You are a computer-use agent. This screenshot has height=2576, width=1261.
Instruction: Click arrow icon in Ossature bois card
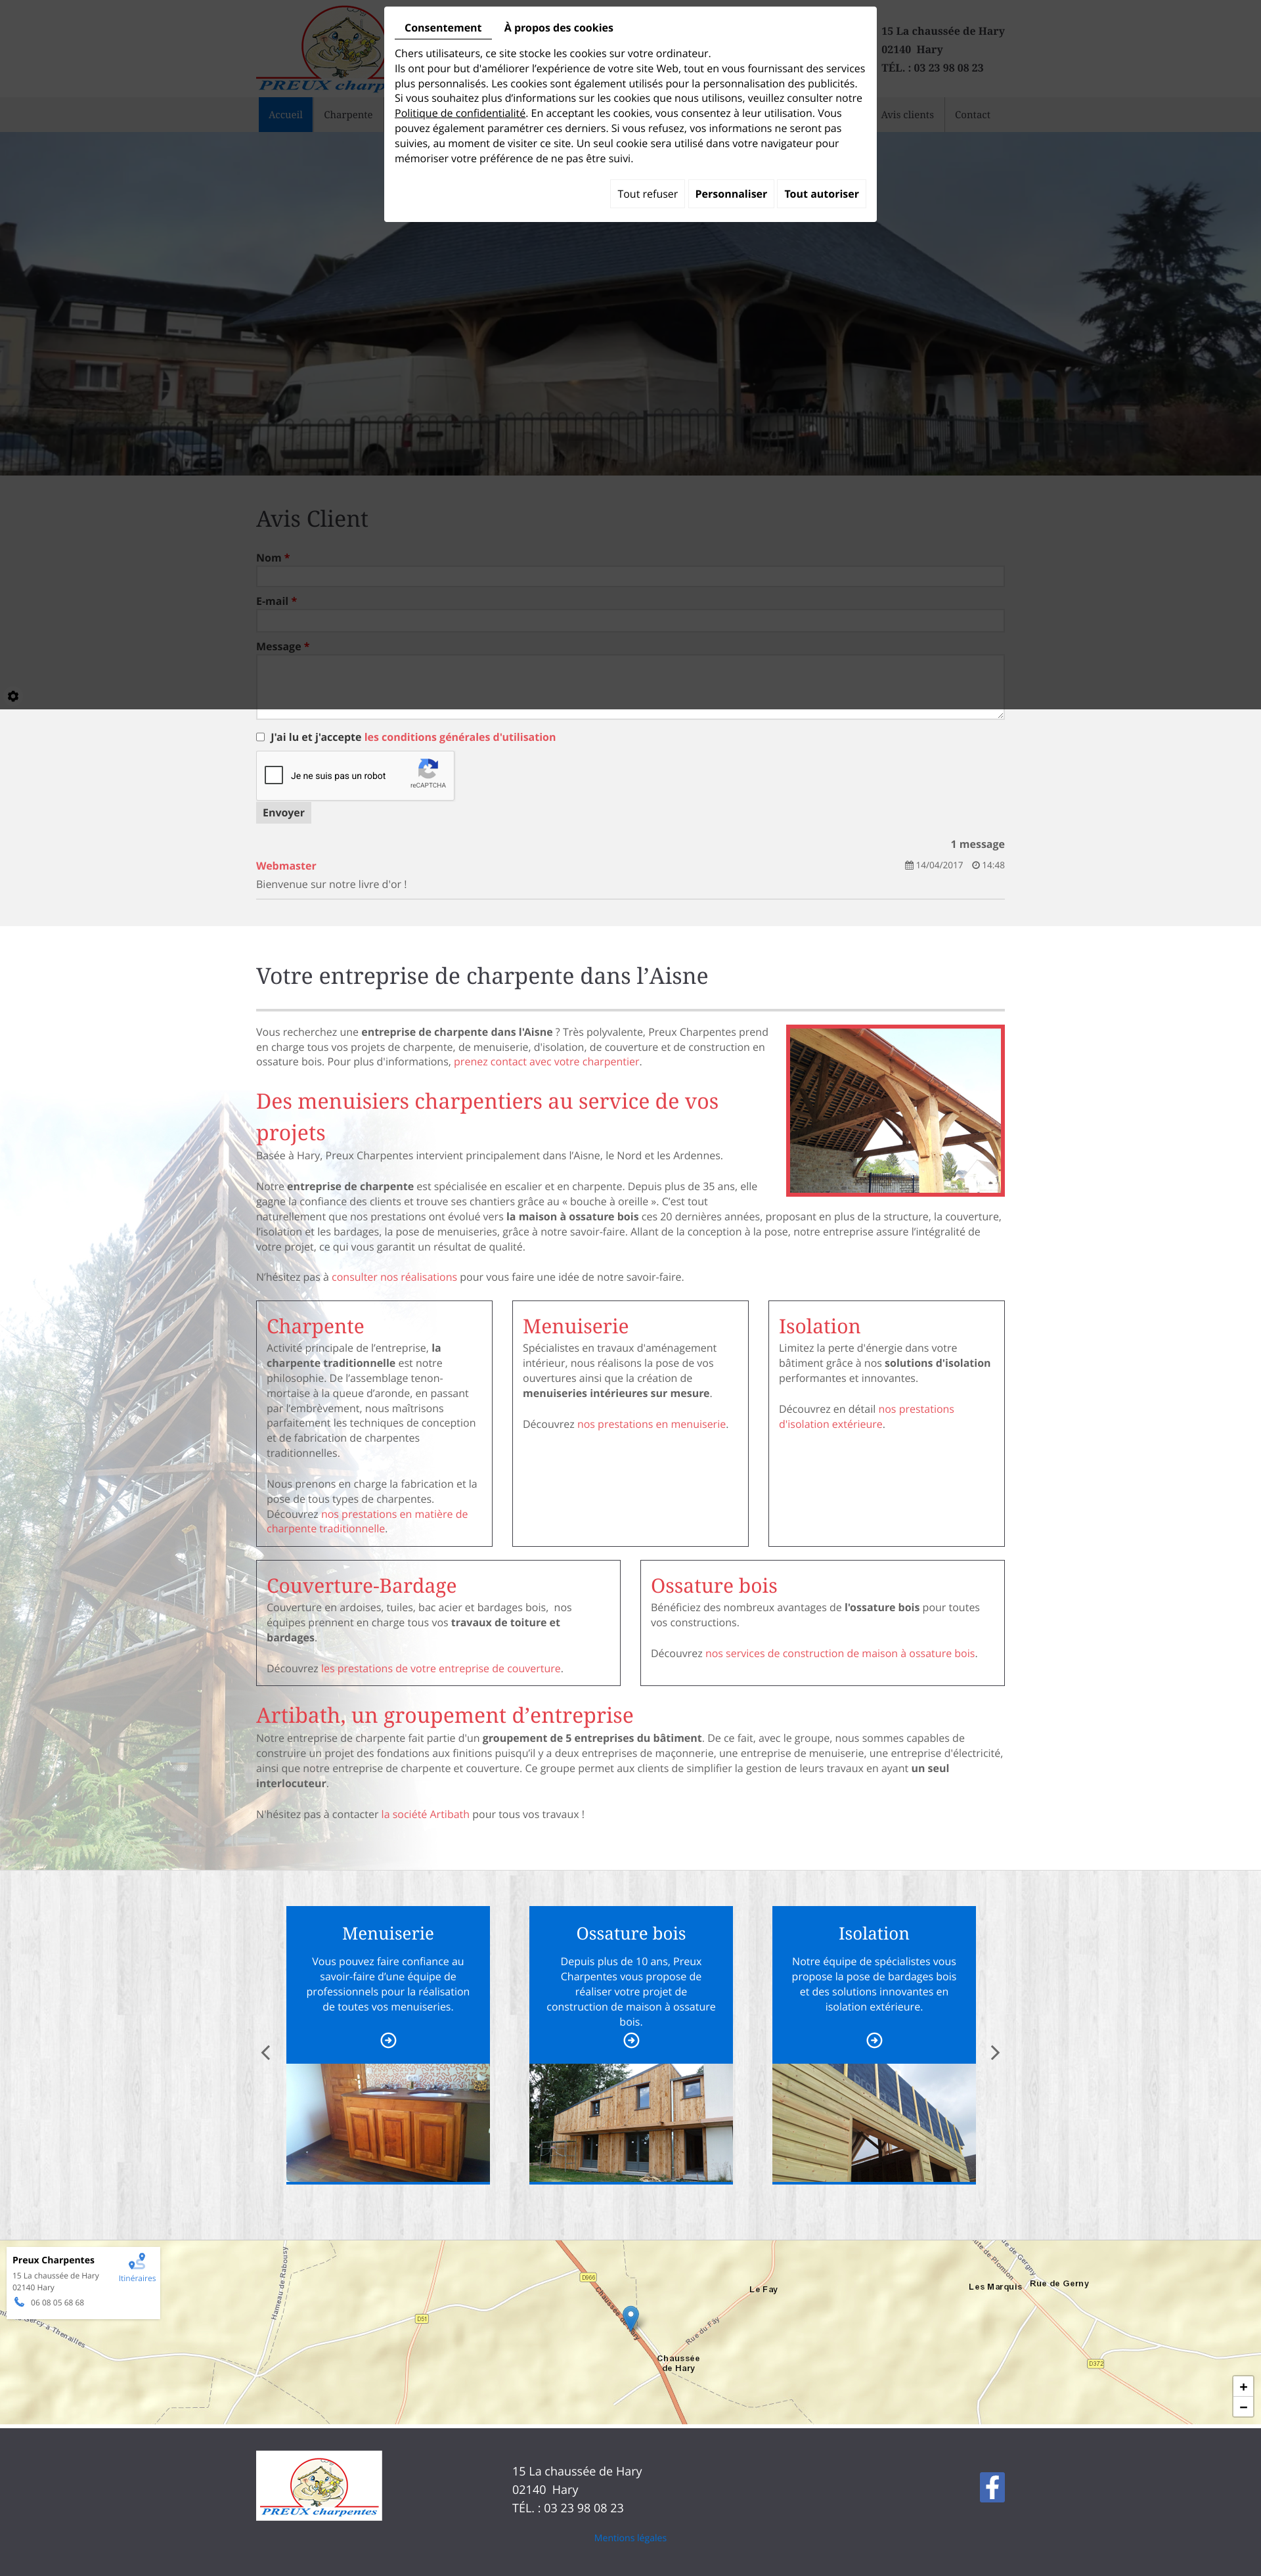pyautogui.click(x=631, y=2040)
